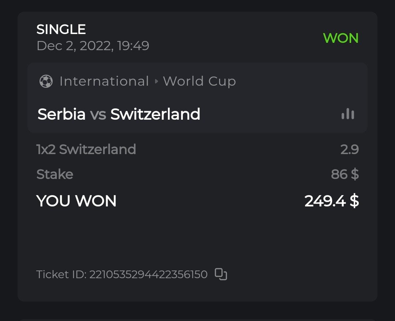Click the "vs" text between teams
Viewport: 395px width, 321px height.
tap(98, 114)
